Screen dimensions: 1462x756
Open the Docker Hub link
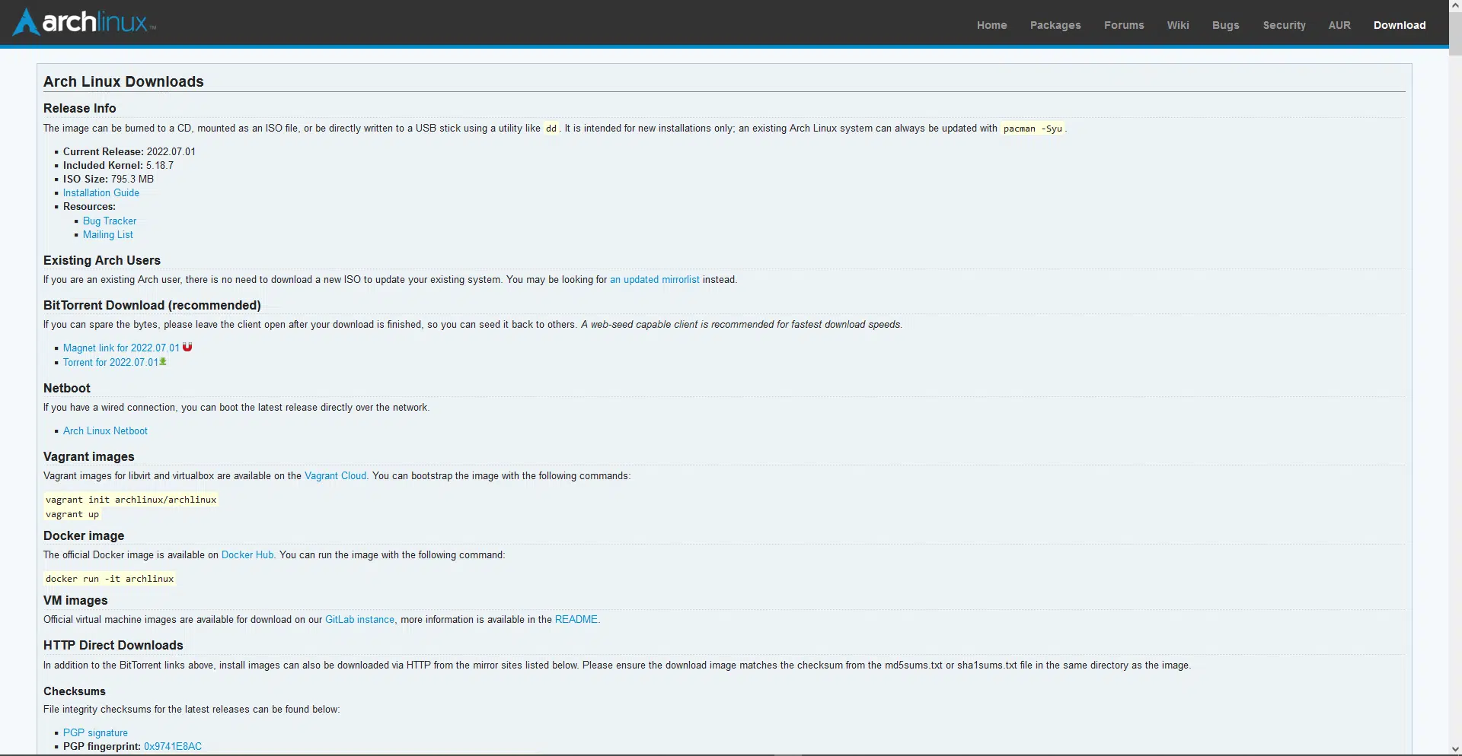point(247,555)
